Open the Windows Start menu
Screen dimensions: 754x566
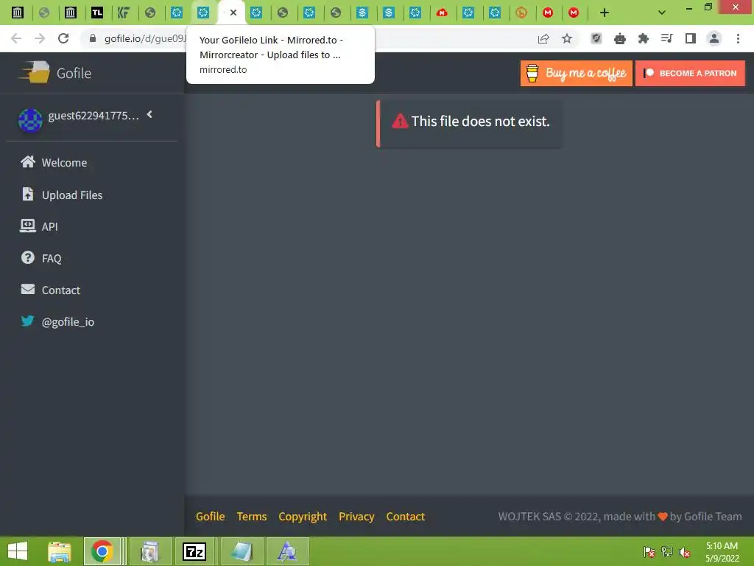tap(18, 551)
